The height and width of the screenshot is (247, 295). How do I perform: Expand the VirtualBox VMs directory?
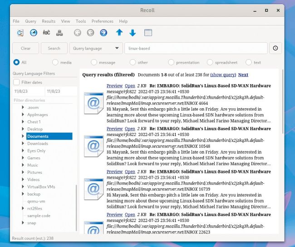coord(23,187)
